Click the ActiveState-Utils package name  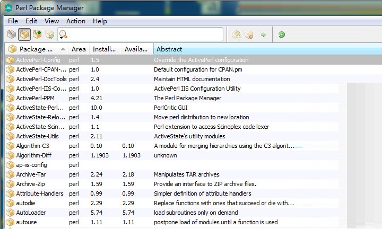[x=37, y=136]
